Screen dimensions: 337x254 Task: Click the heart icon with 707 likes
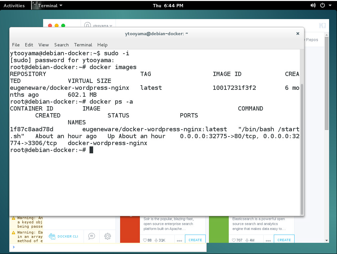[x=234, y=240]
